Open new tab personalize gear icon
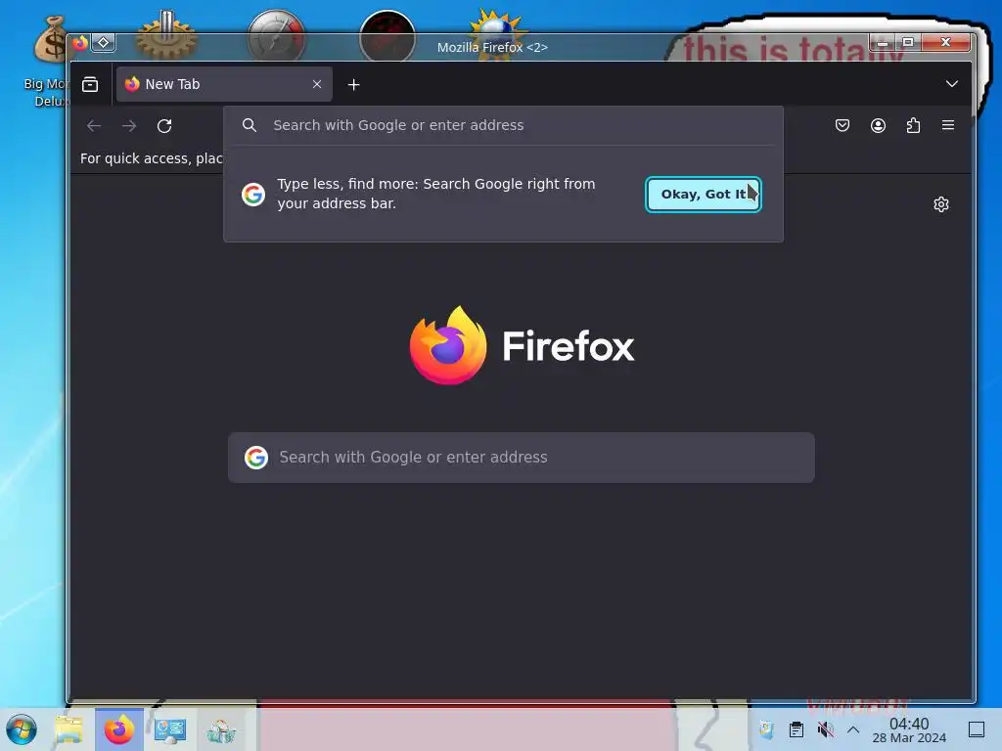The height and width of the screenshot is (751, 1002). click(940, 204)
